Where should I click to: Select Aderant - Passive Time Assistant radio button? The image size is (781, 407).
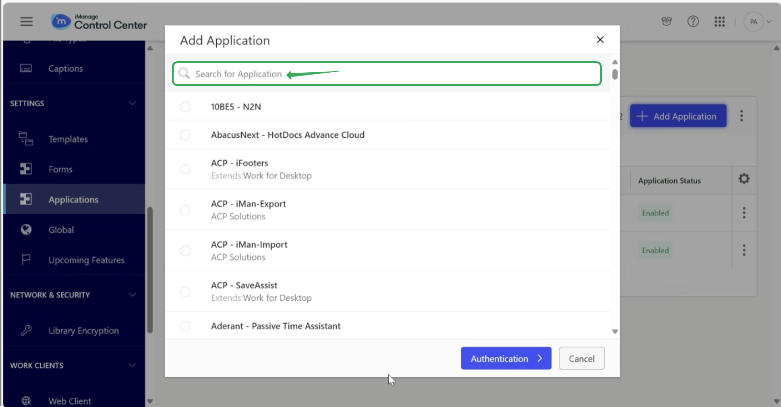(x=185, y=326)
